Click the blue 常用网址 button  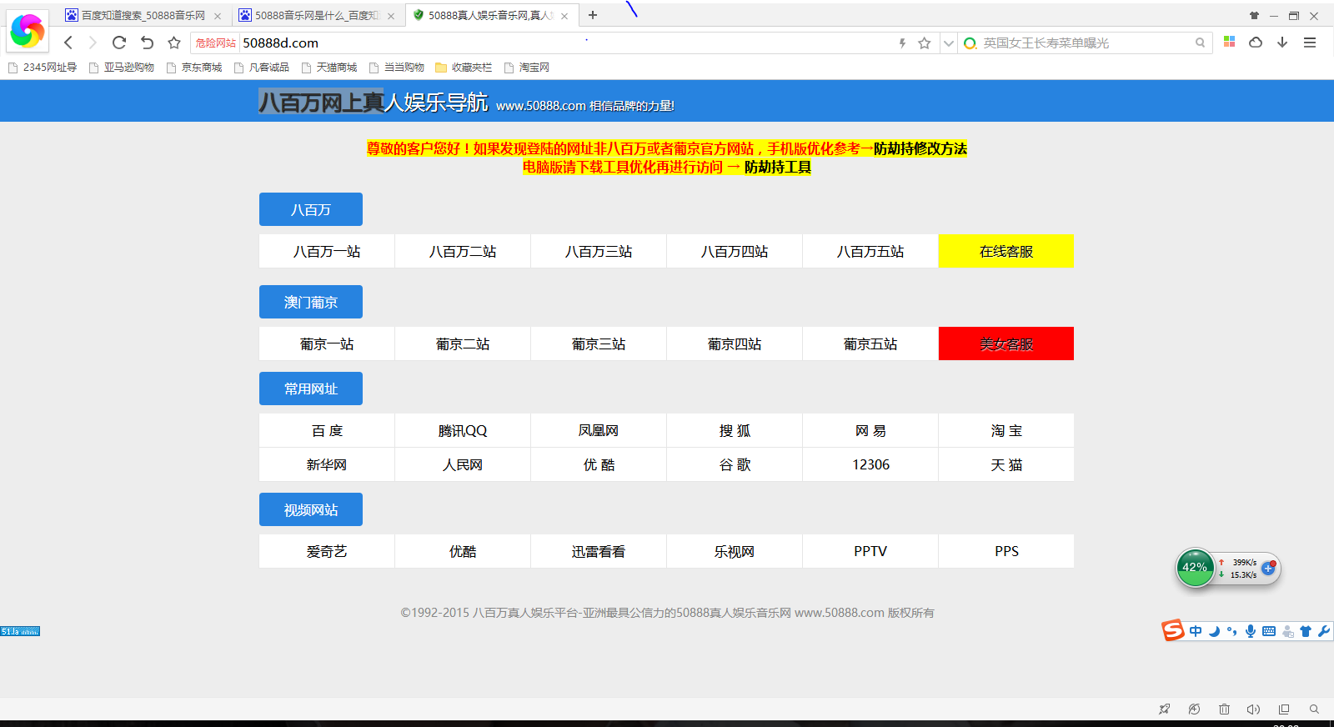click(311, 389)
